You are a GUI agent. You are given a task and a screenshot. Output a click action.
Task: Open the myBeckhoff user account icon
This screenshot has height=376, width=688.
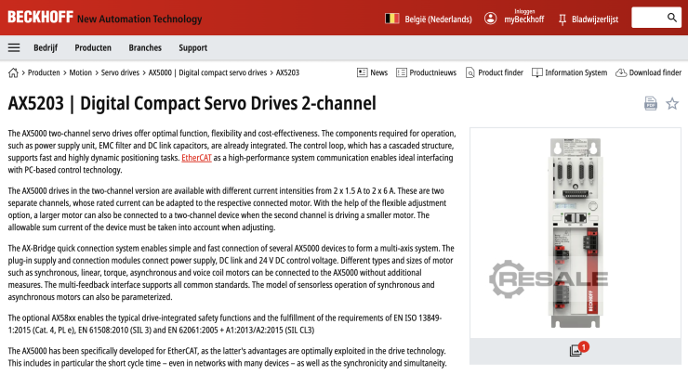(490, 19)
